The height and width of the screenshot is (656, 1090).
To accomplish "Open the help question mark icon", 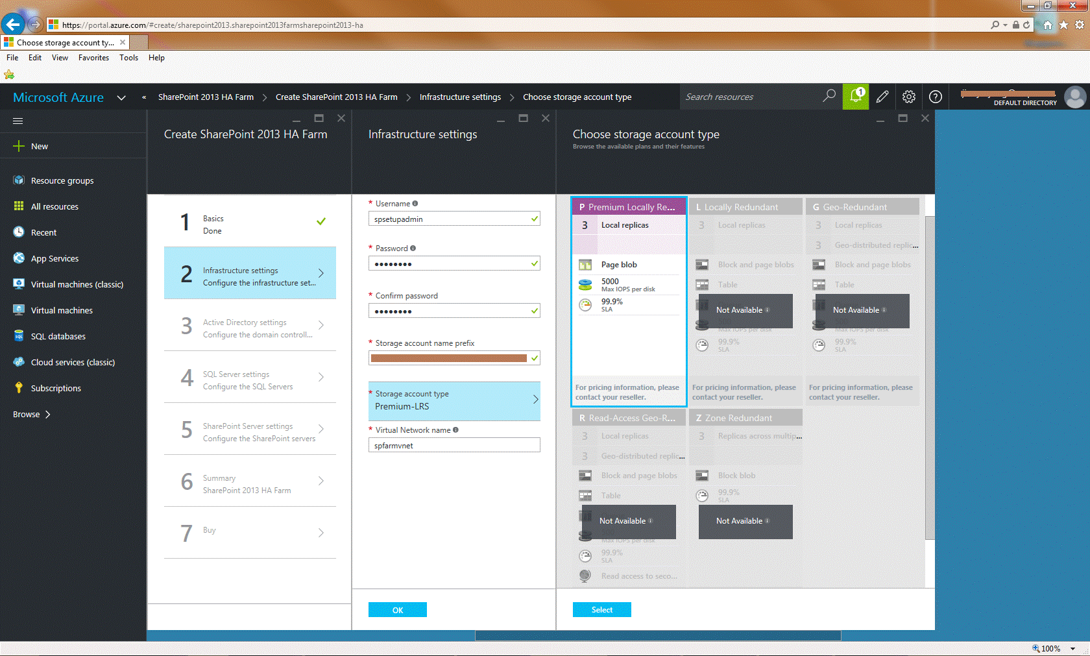I will pyautogui.click(x=936, y=97).
